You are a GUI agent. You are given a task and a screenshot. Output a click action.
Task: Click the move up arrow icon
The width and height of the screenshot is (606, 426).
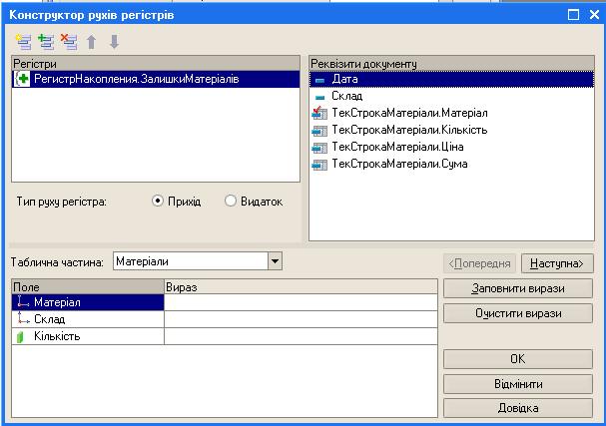point(92,42)
